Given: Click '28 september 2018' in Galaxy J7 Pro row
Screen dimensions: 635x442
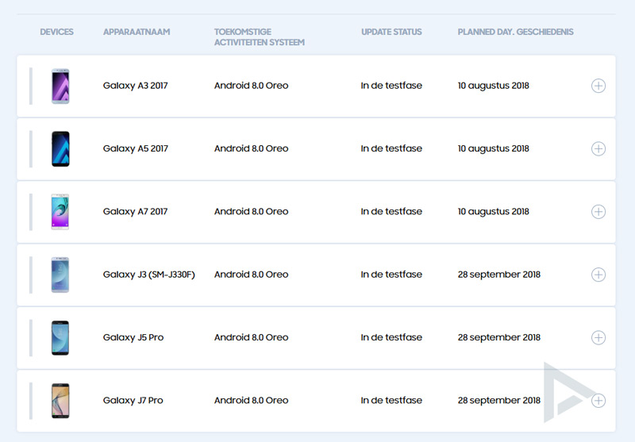Looking at the screenshot, I should coord(499,400).
